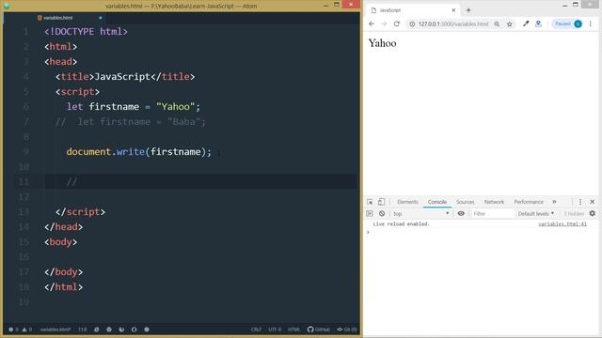This screenshot has width=602, height=338.
Task: Change the CRLF line ending setting
Action: coord(256,330)
